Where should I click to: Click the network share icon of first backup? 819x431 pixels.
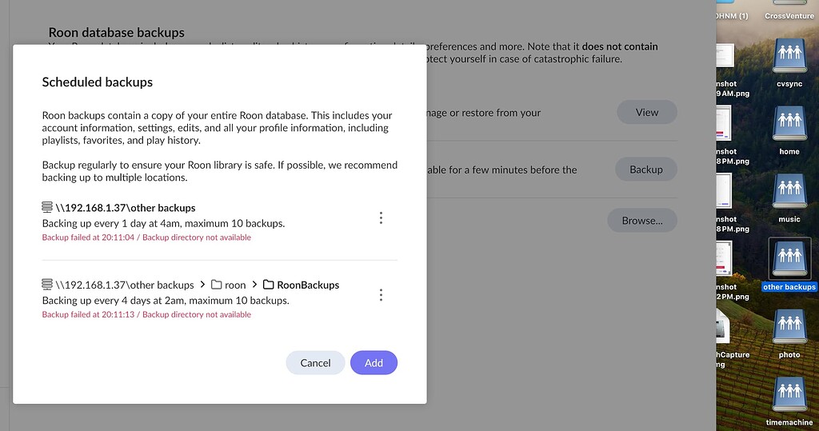tap(47, 207)
